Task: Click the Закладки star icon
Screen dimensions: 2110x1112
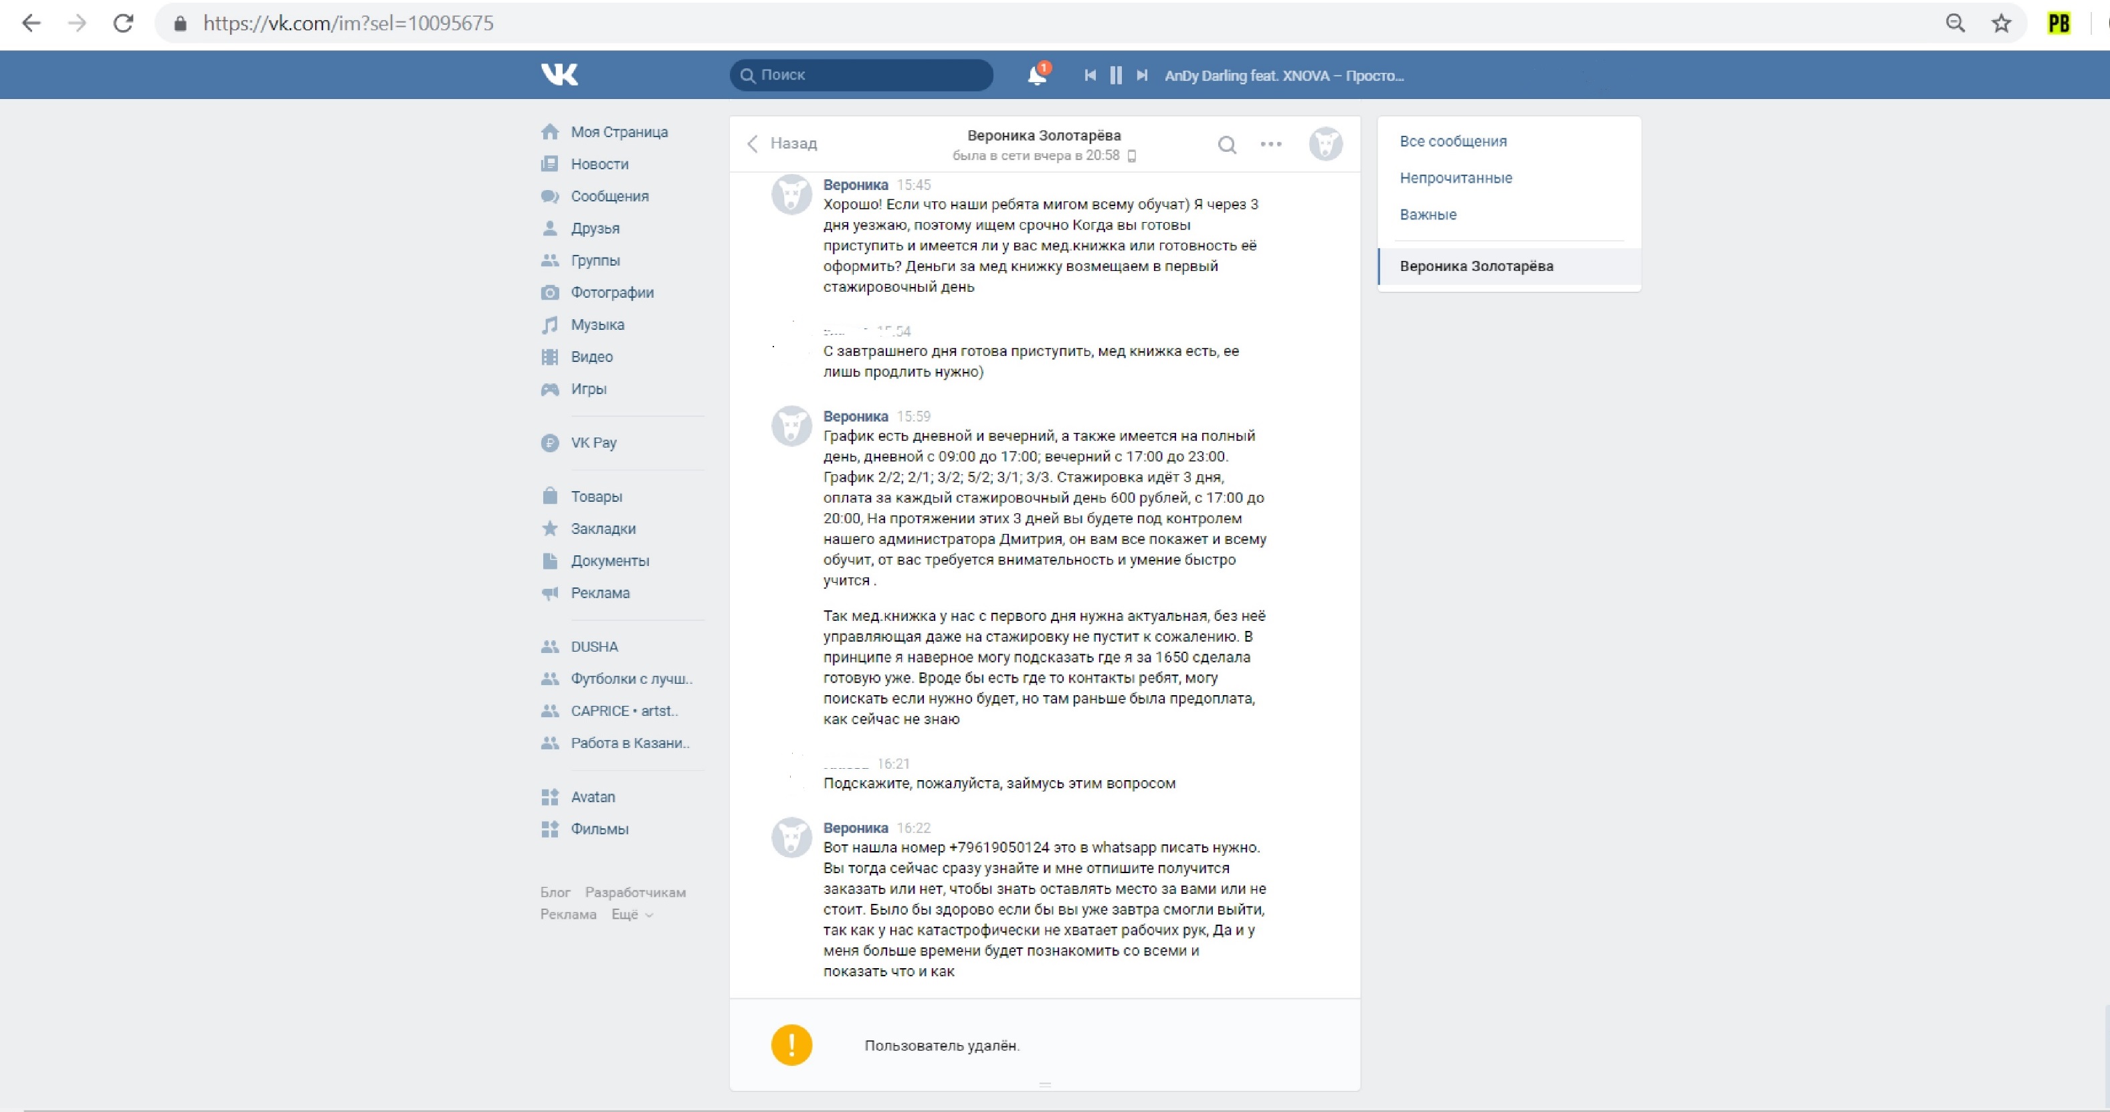Action: 550,529
